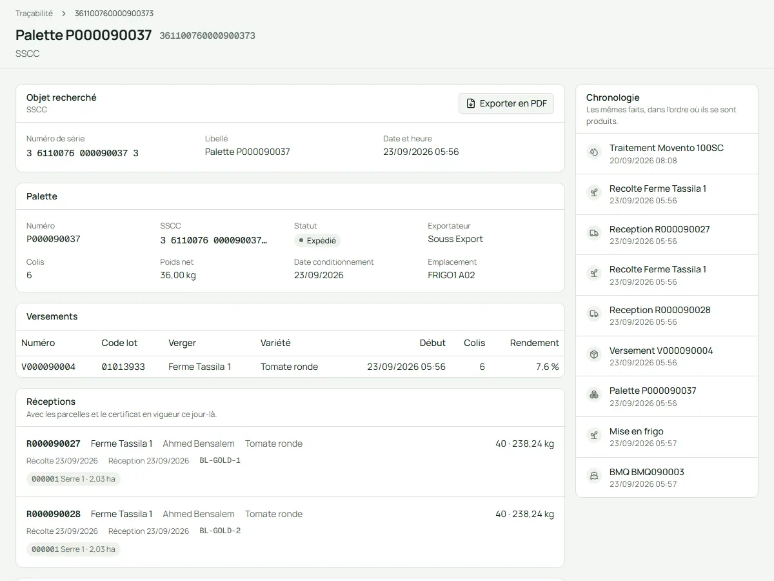Open BMQ BMQ090003 timeline entry
Screen dimensions: 774x581
click(667, 478)
